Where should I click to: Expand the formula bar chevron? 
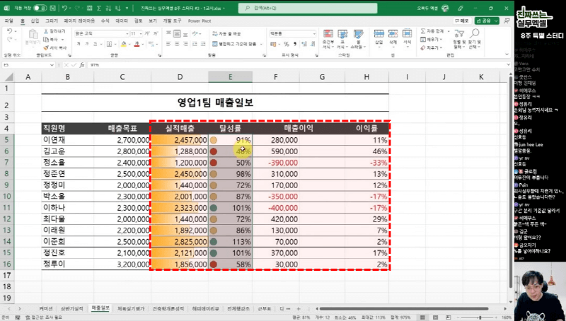tap(507, 65)
